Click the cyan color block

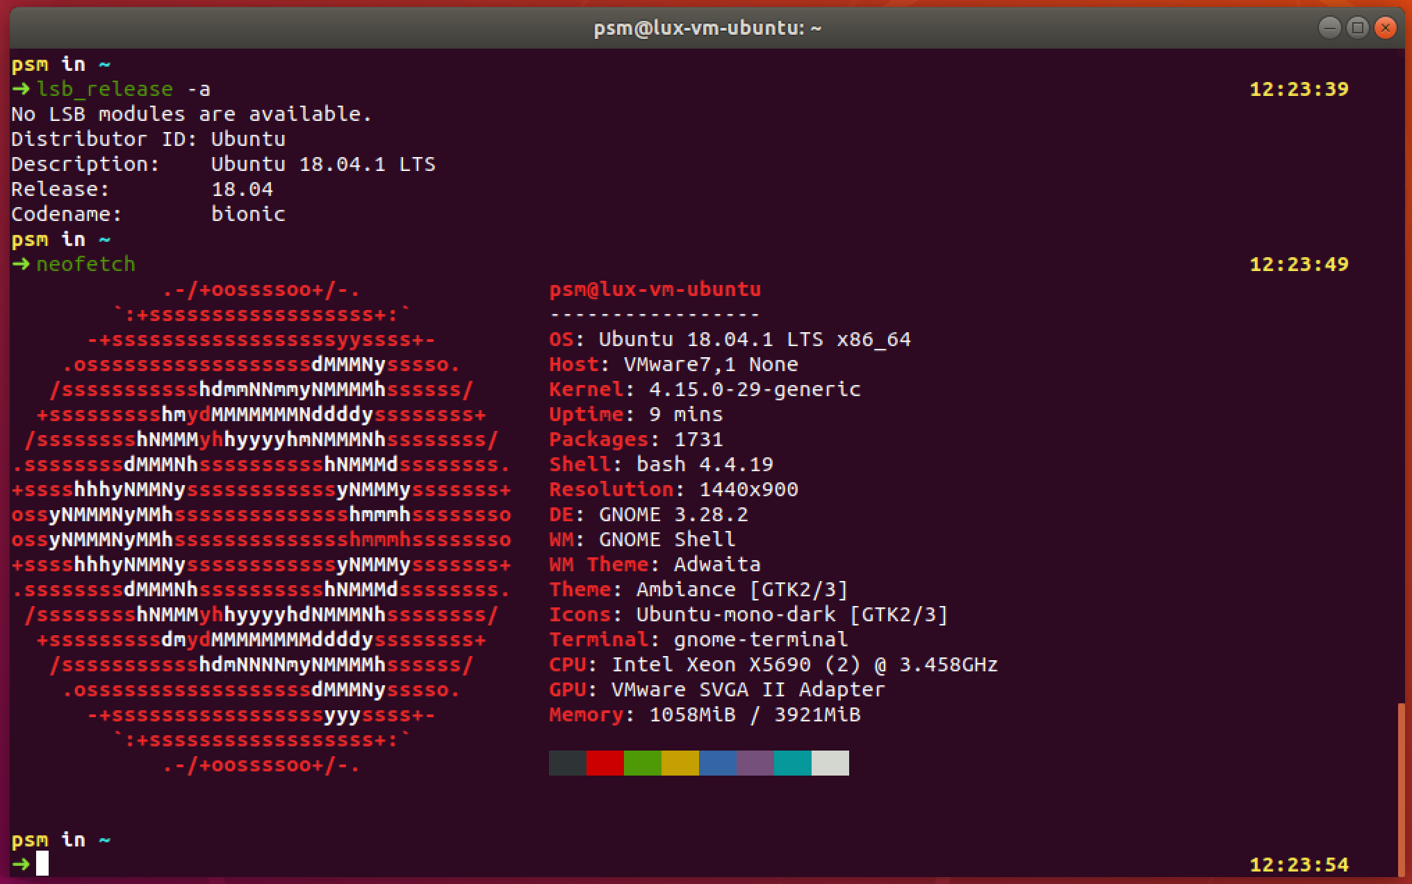click(792, 763)
